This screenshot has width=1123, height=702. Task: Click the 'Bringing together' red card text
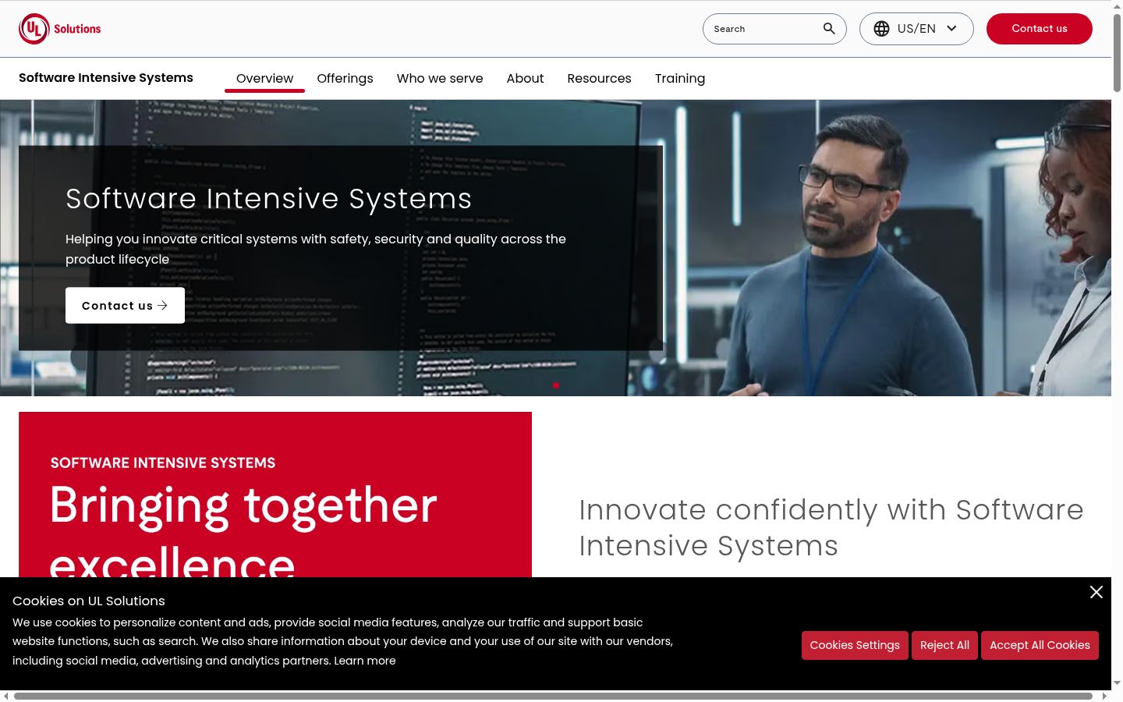(243, 505)
